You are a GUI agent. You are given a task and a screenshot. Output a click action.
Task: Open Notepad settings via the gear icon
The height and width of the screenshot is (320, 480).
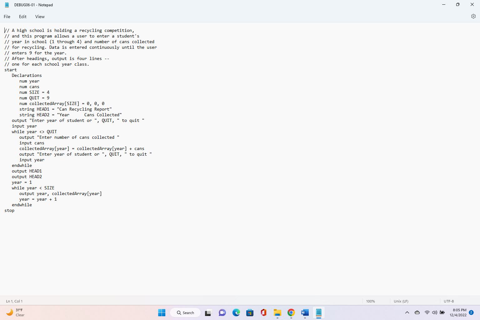pos(473,16)
